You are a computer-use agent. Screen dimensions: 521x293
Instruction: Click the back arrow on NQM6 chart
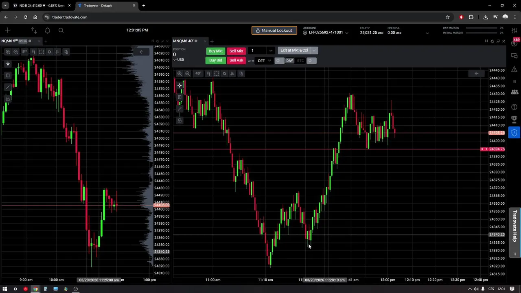click(x=141, y=52)
